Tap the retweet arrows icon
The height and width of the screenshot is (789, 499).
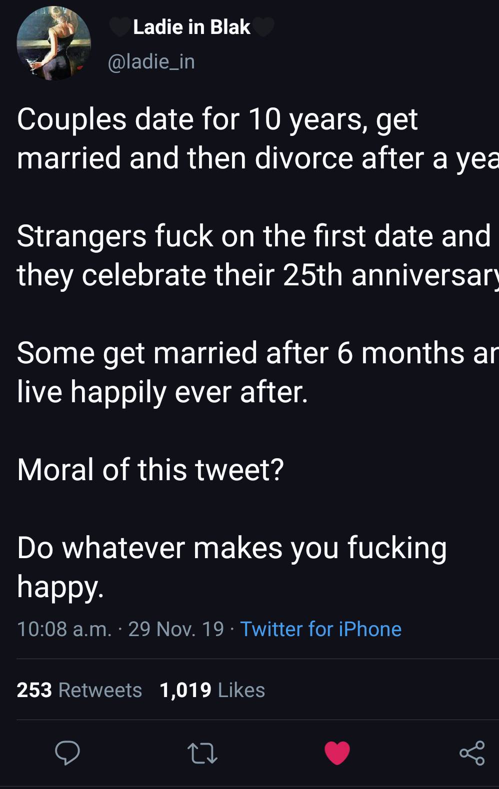tap(202, 753)
